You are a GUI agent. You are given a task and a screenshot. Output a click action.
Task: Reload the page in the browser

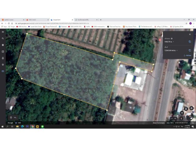[9, 23]
